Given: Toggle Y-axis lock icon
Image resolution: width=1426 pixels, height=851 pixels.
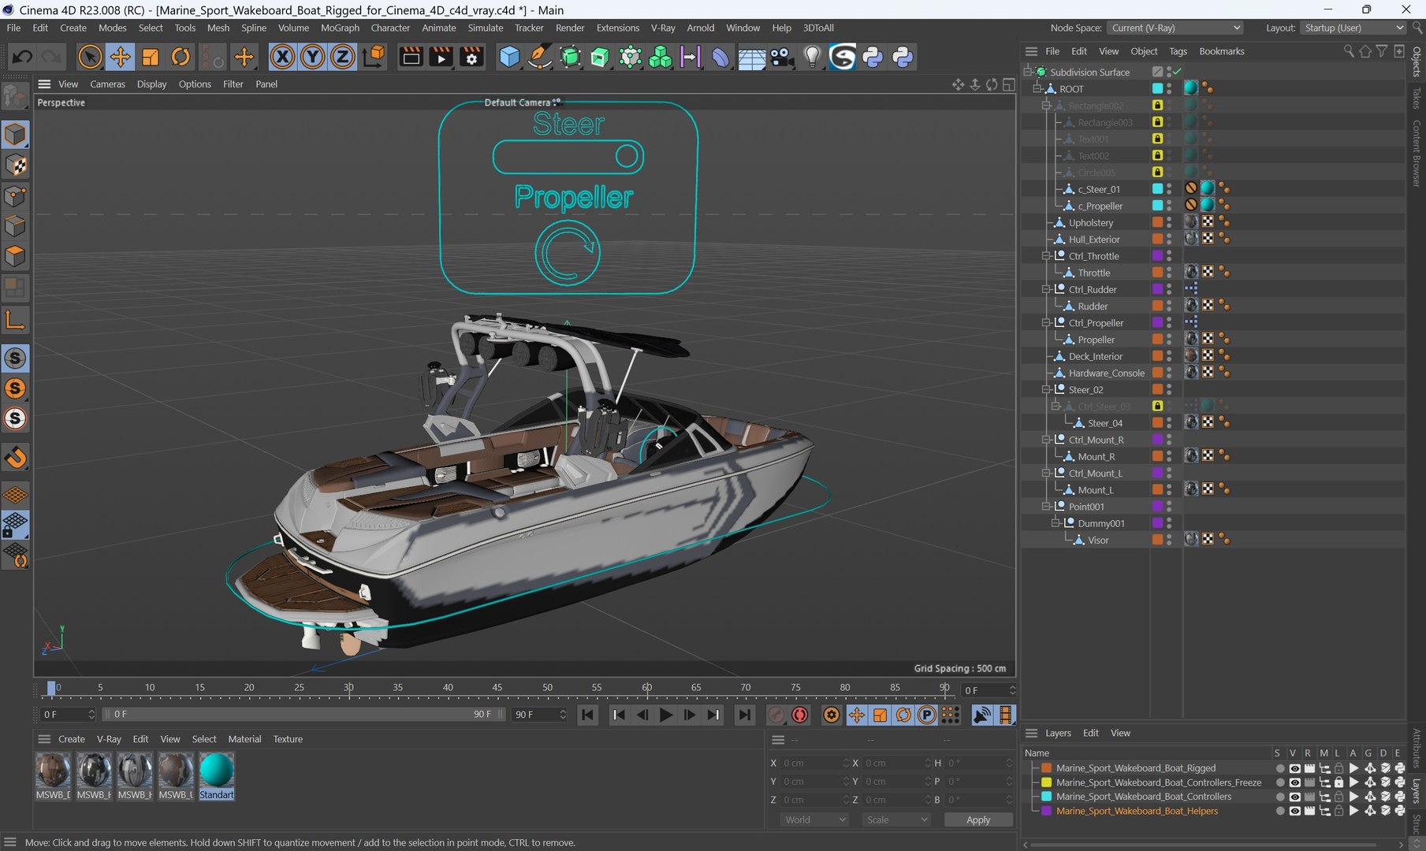Looking at the screenshot, I should [x=312, y=57].
